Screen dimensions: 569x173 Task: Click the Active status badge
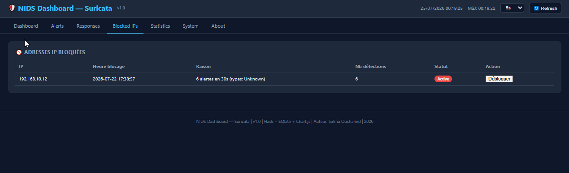[x=443, y=79]
